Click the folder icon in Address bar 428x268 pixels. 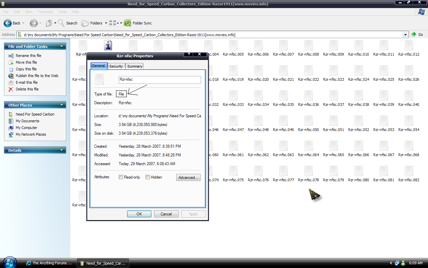tap(20, 35)
